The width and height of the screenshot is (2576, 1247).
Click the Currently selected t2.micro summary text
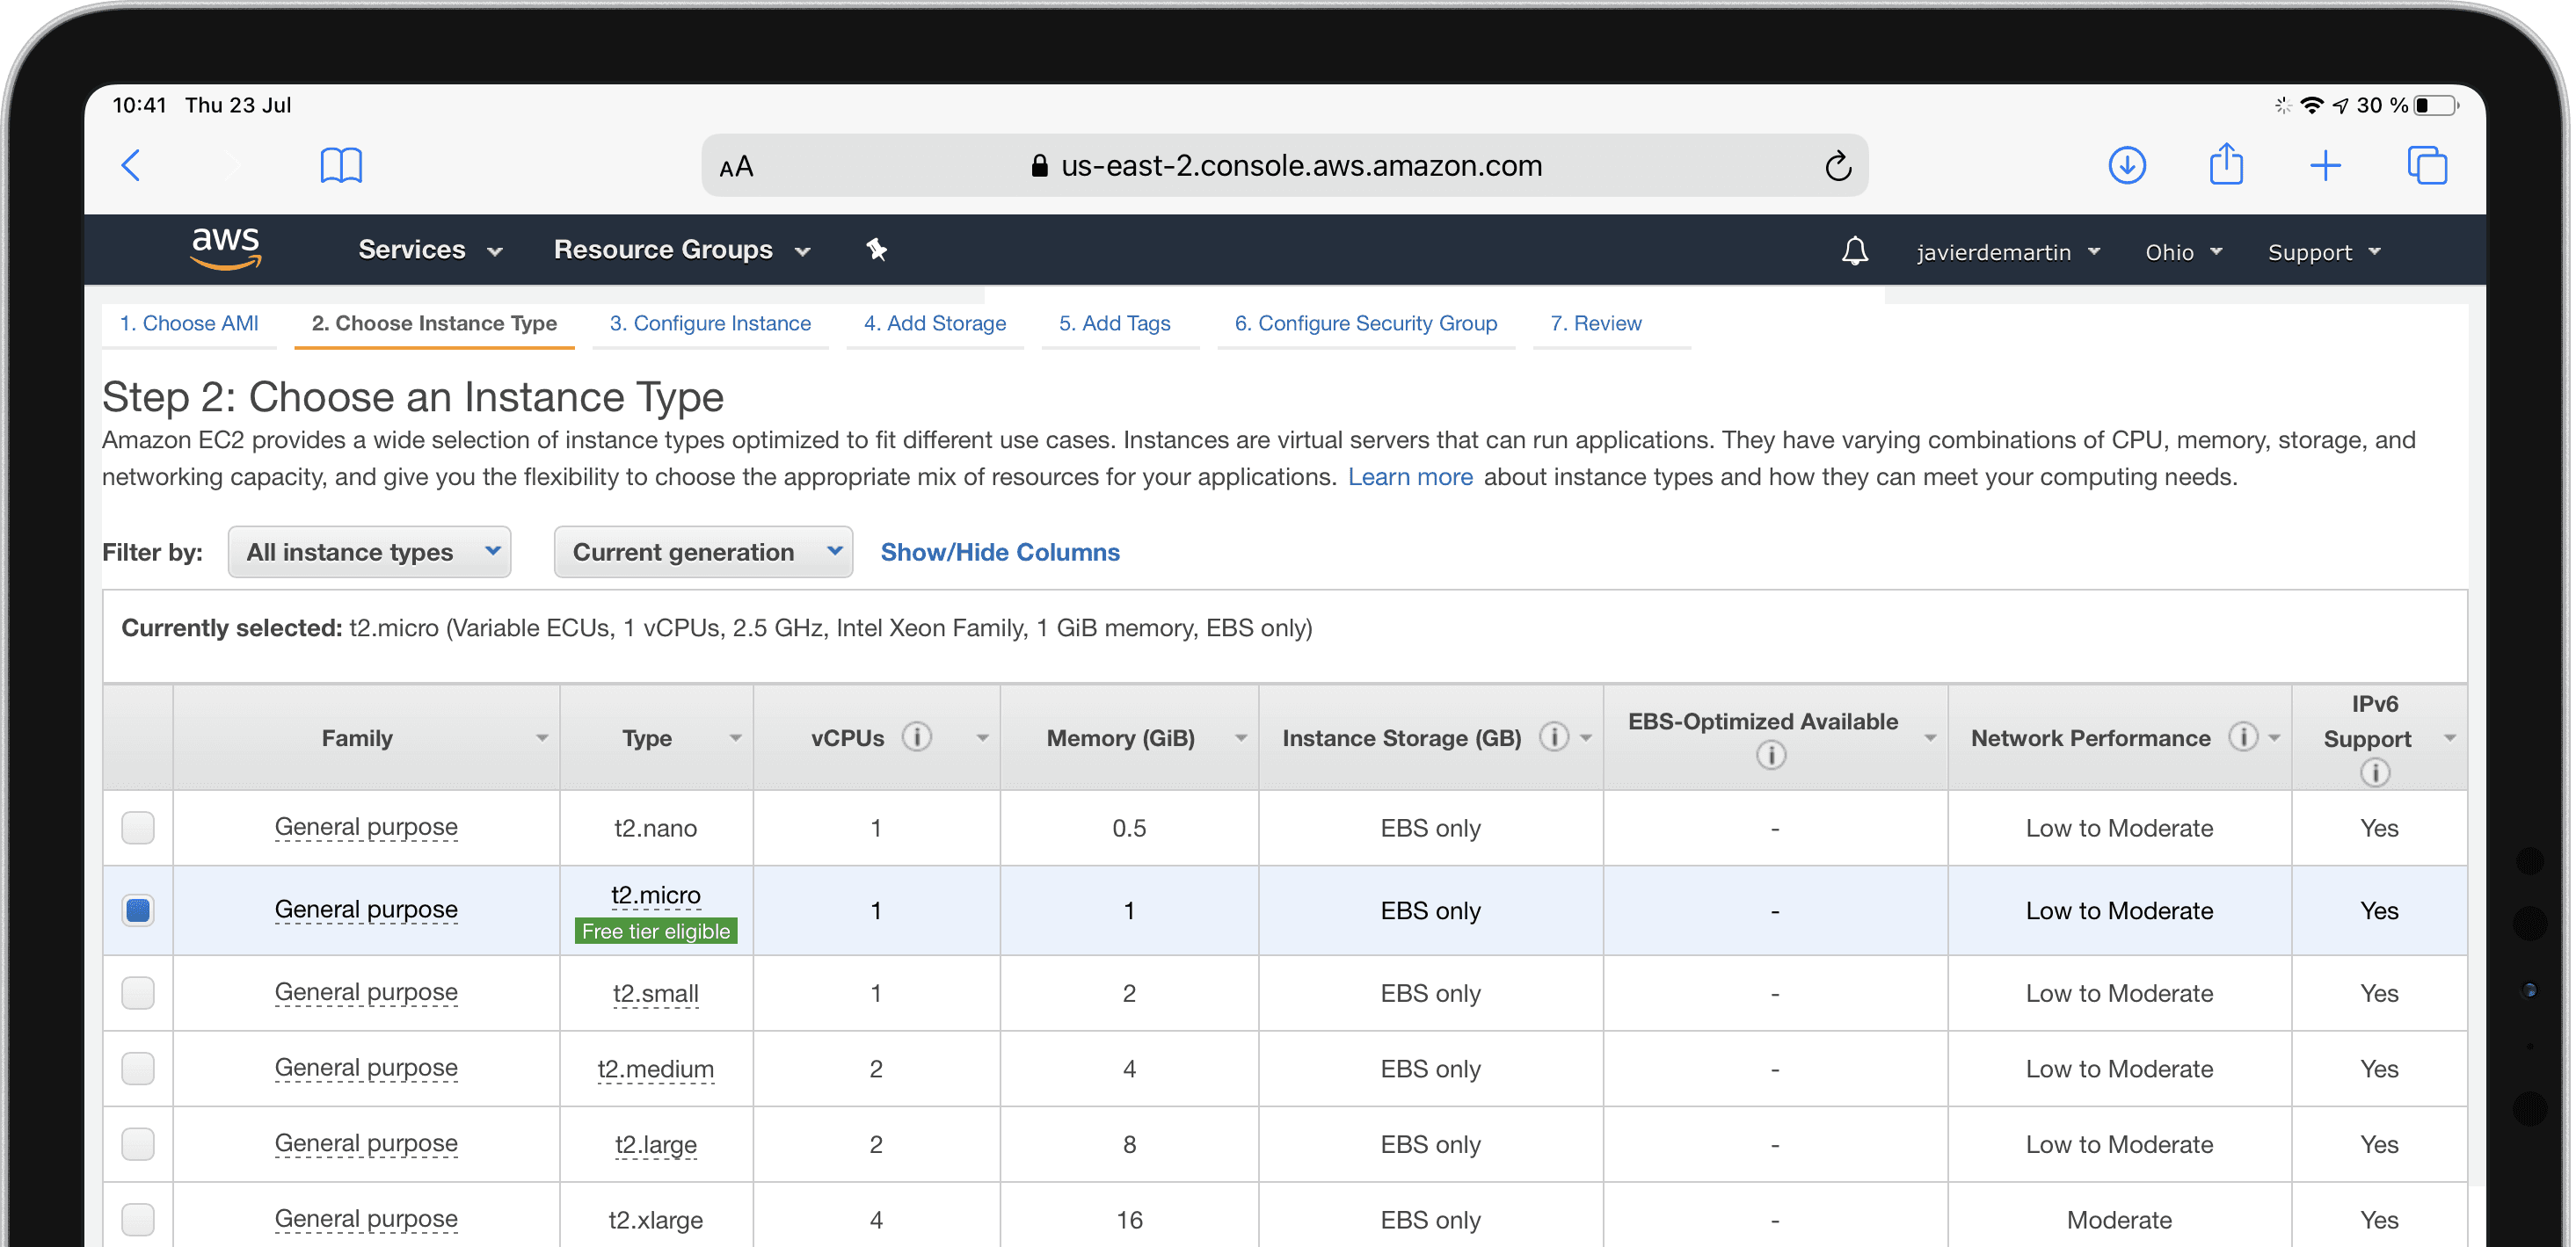717,627
